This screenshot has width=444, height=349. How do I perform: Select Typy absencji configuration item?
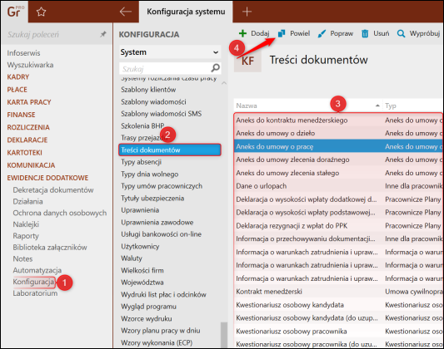pyautogui.click(x=141, y=162)
